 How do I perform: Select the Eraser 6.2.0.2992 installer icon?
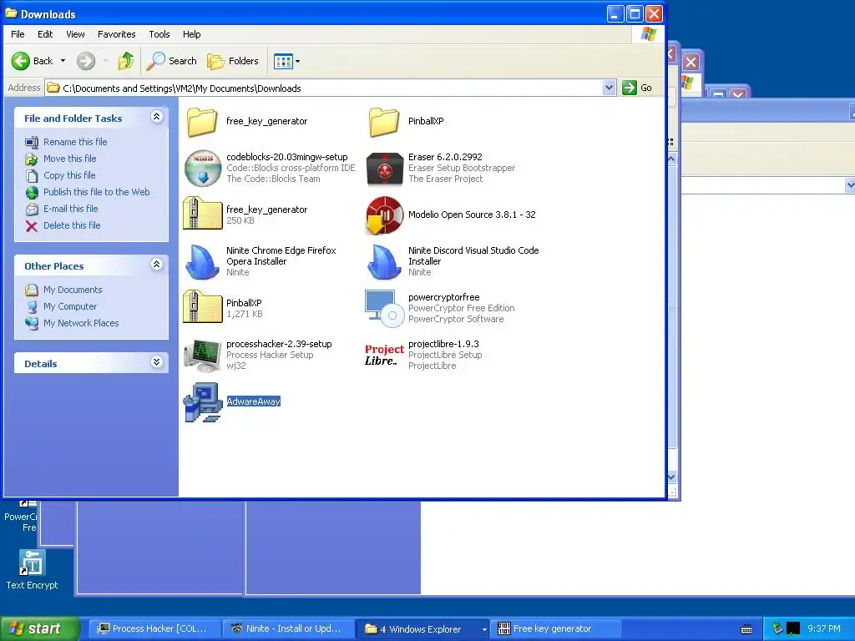(x=384, y=169)
